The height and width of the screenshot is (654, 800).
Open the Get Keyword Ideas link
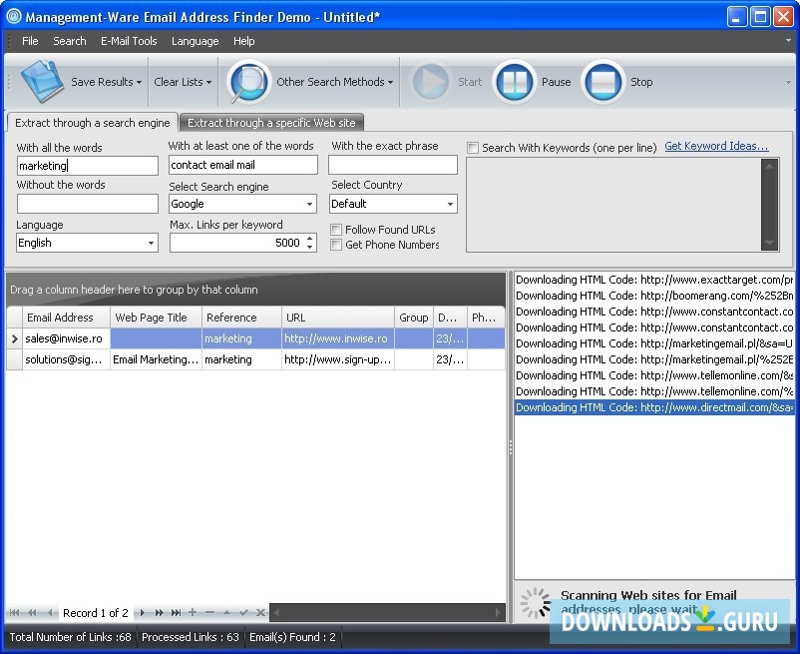716,147
